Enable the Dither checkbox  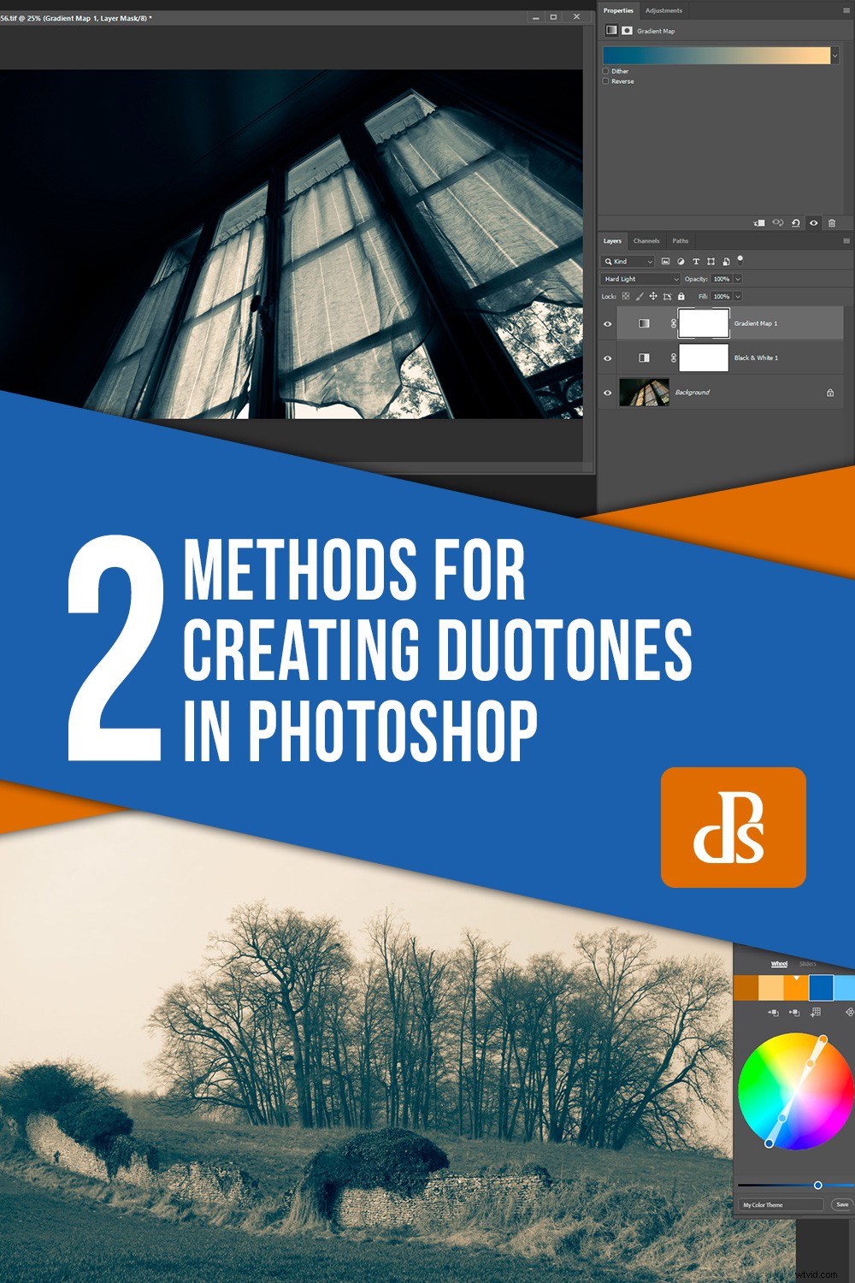pos(605,71)
